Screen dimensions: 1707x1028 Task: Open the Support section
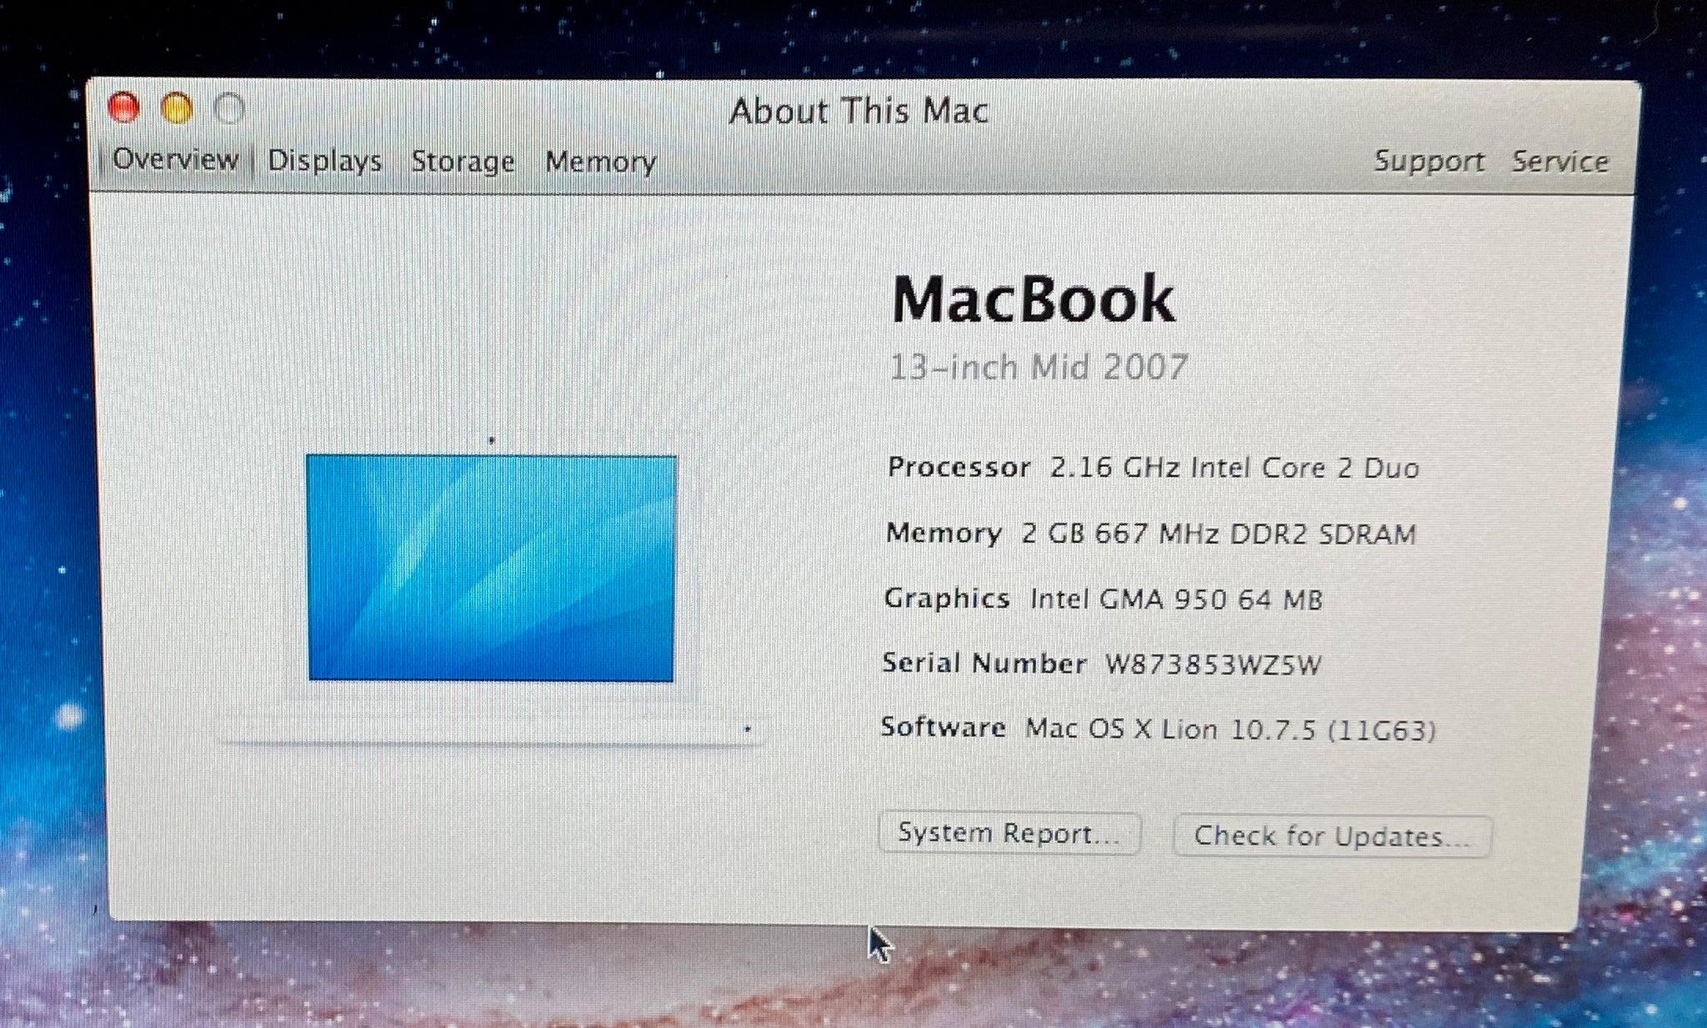click(x=1429, y=161)
